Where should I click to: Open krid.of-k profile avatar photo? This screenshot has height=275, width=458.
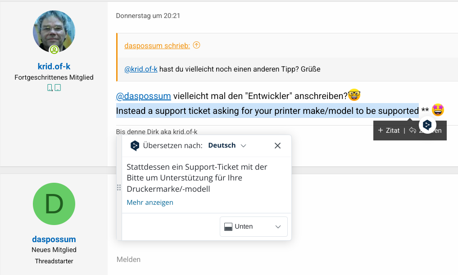pos(54,32)
